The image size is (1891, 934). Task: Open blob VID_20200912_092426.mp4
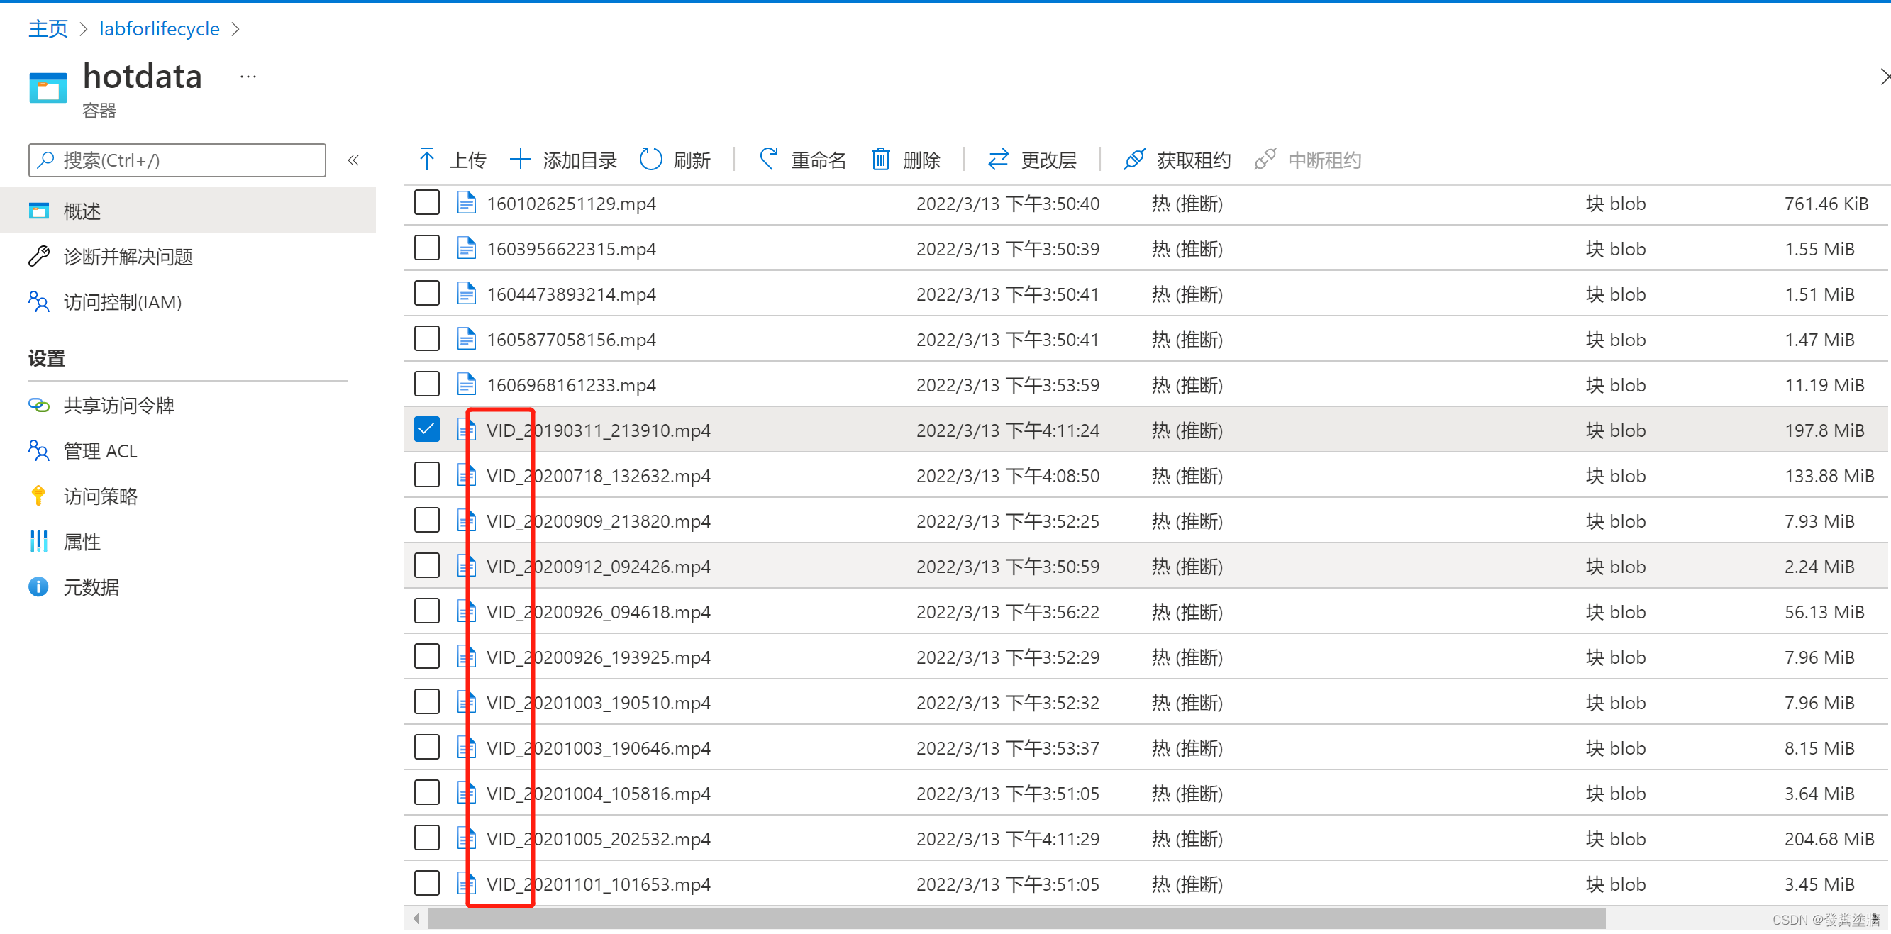pos(598,567)
